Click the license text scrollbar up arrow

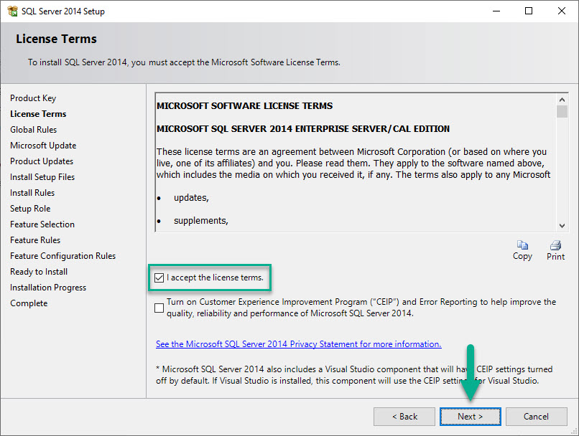point(562,100)
